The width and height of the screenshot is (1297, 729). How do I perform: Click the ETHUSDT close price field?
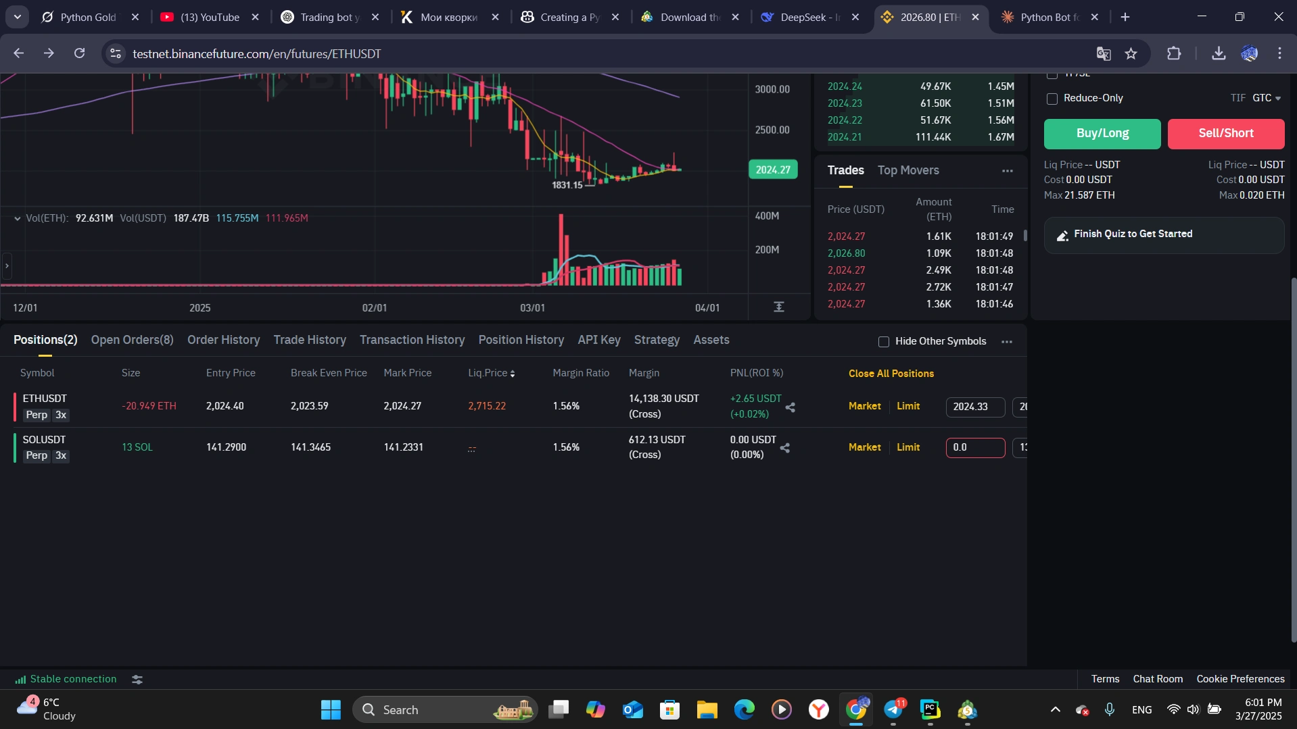(975, 407)
